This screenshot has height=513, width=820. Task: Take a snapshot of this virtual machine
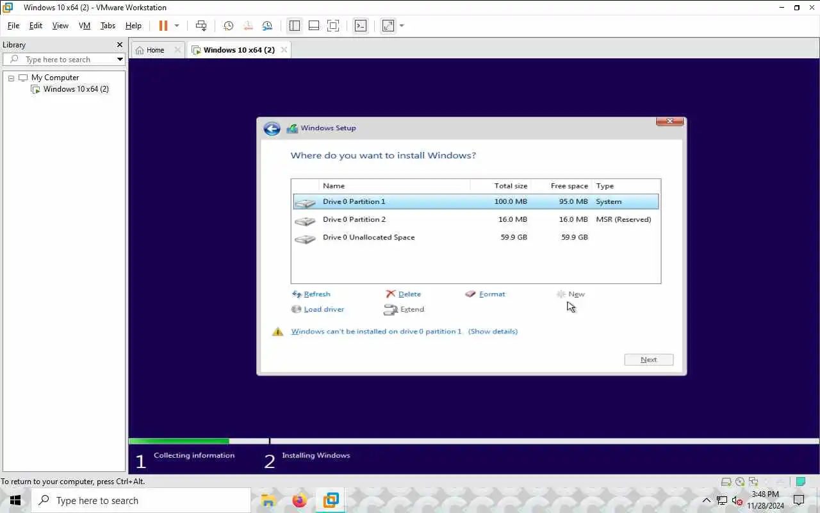pos(228,26)
